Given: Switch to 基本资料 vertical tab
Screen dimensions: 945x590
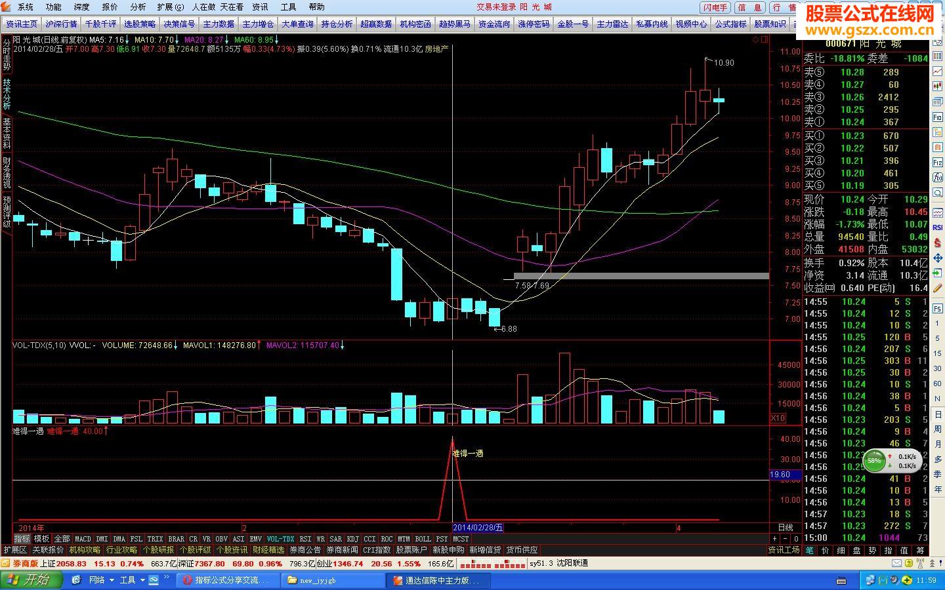Looking at the screenshot, I should click(7, 133).
